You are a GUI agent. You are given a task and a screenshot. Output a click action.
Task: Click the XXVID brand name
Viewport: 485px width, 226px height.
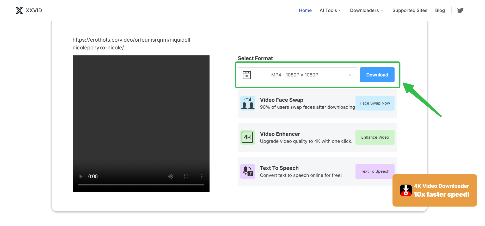pos(34,10)
